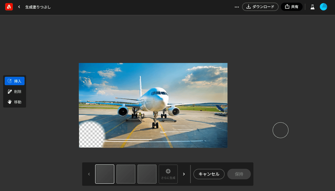Select the 移動 hand move tool
335x191 pixels.
tap(15, 102)
